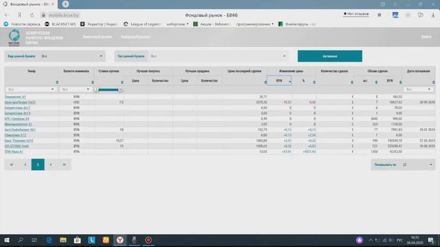
Task: Open the Microsoft Store taskbar icon
Action: pyautogui.click(x=77, y=240)
